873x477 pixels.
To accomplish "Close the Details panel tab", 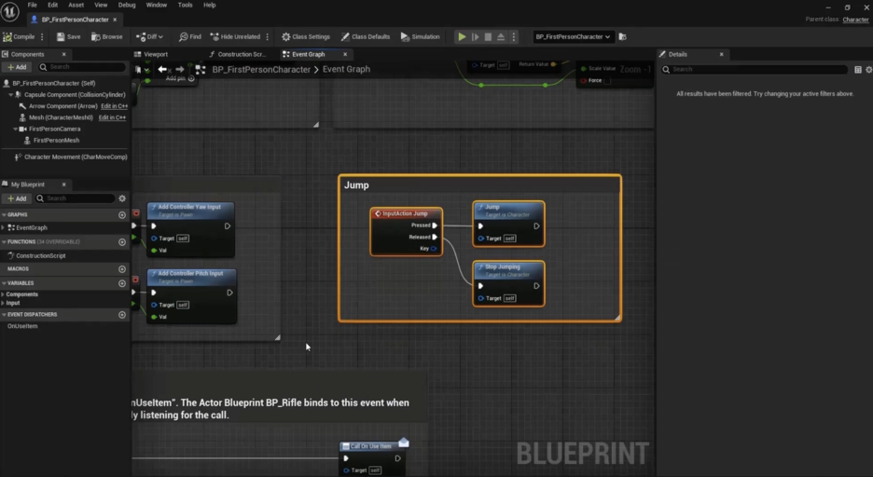I will [x=722, y=54].
